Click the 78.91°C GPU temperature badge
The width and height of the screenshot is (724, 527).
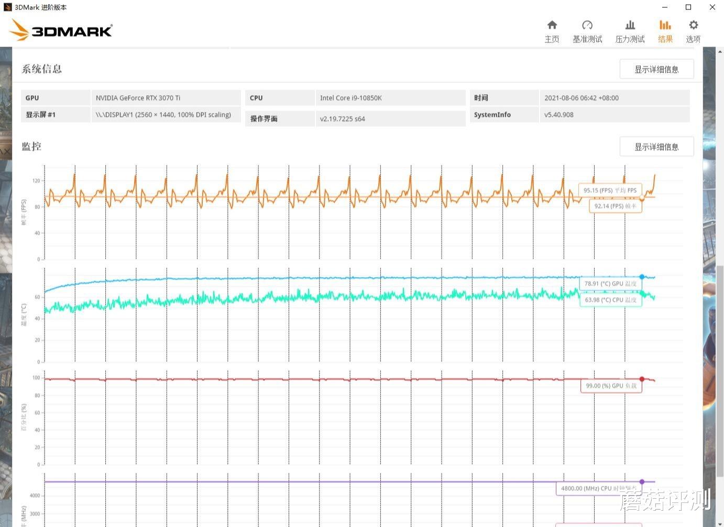[610, 283]
